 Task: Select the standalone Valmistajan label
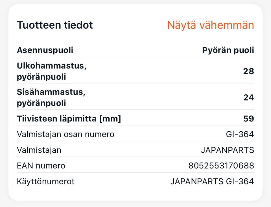[39, 150]
